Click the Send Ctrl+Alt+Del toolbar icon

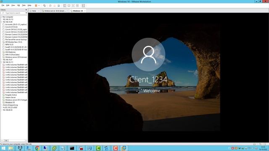click(x=44, y=5)
